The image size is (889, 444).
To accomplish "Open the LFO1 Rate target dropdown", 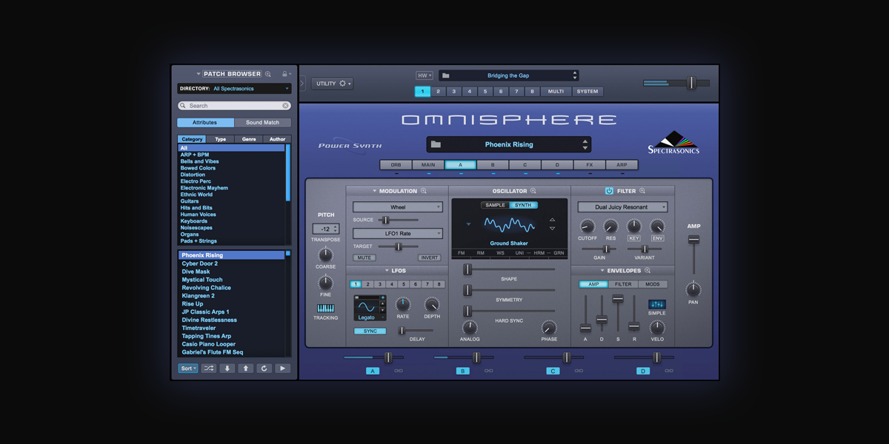I will (x=398, y=234).
